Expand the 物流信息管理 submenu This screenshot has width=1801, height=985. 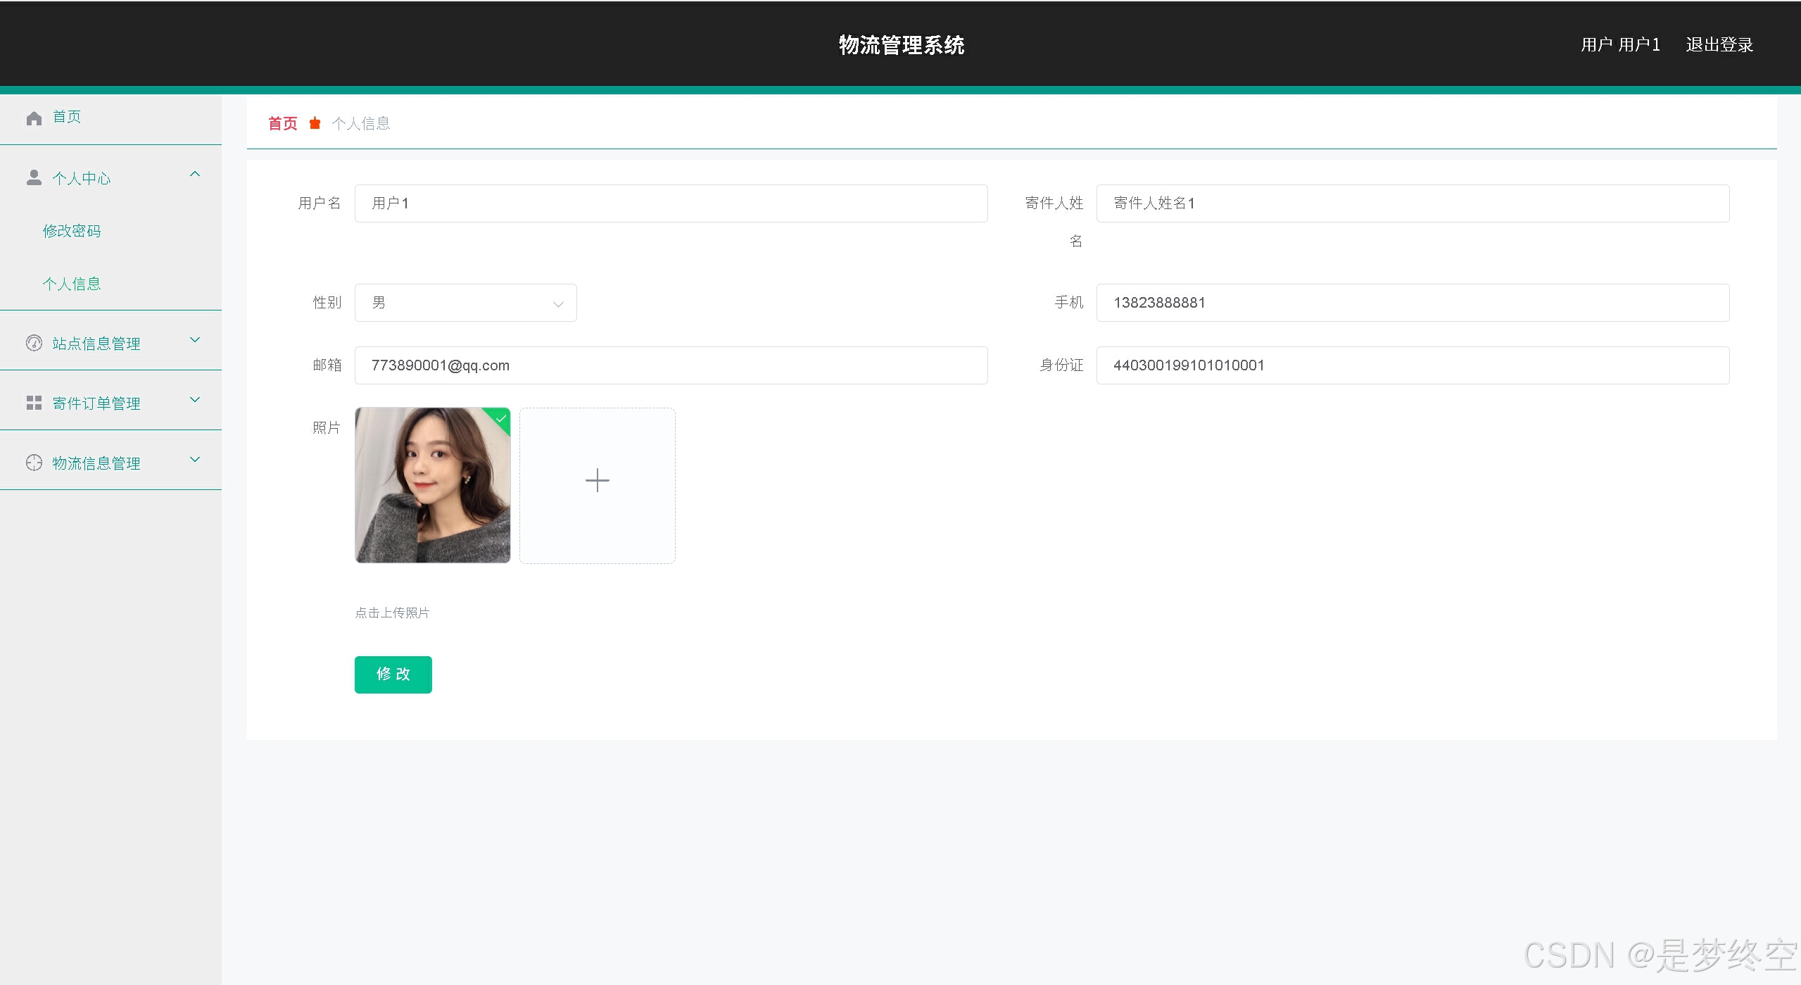[x=195, y=460]
